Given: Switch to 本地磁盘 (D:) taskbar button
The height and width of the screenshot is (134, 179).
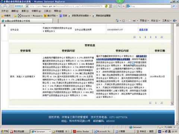Looking at the screenshot, I should 61,131.
